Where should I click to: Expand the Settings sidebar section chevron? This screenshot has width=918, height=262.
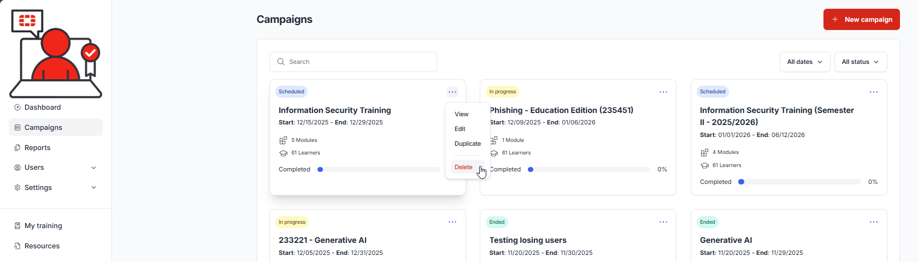93,188
